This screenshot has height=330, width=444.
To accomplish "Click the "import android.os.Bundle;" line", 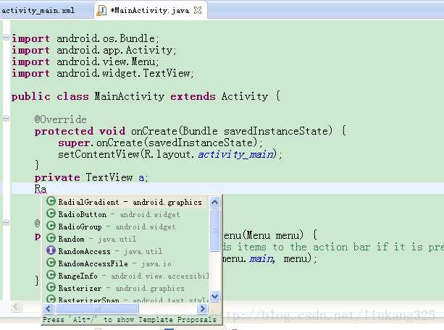I will 85,38.
